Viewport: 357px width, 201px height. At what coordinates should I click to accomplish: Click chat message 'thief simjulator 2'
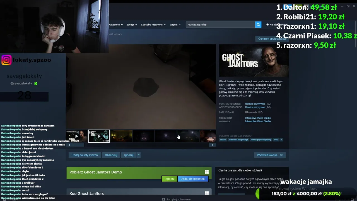click(33, 179)
